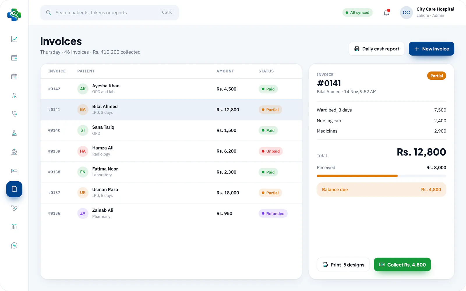Click the Balance due Rs. 4,800 banner
The width and height of the screenshot is (466, 291).
(382, 189)
